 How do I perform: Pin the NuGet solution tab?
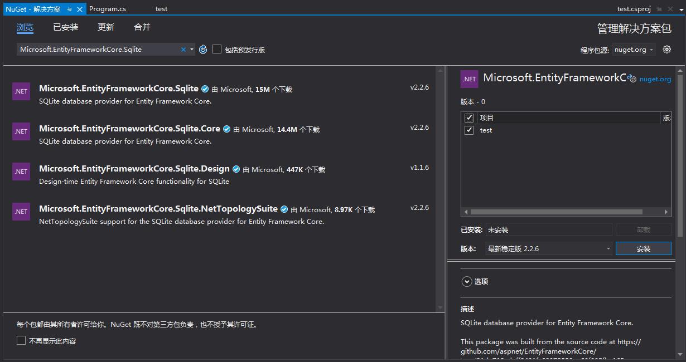pos(70,9)
